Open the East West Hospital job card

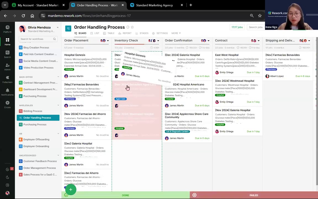click(x=237, y=64)
